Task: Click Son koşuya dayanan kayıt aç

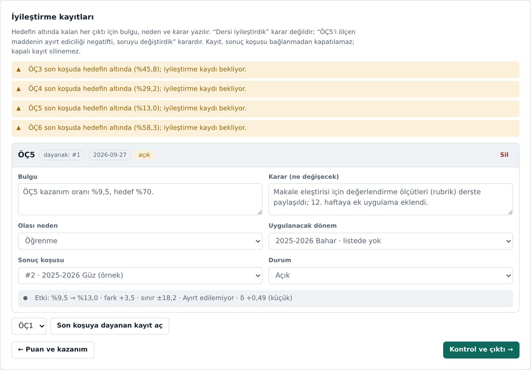Action: tap(110, 326)
